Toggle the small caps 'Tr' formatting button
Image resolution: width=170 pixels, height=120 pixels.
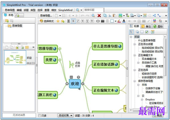click(92, 21)
